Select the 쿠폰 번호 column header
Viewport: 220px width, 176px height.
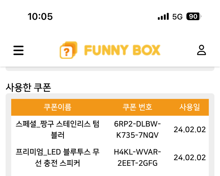137,107
